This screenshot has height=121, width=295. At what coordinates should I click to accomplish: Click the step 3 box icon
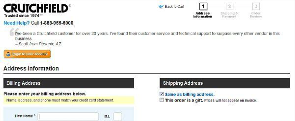pos(256,6)
